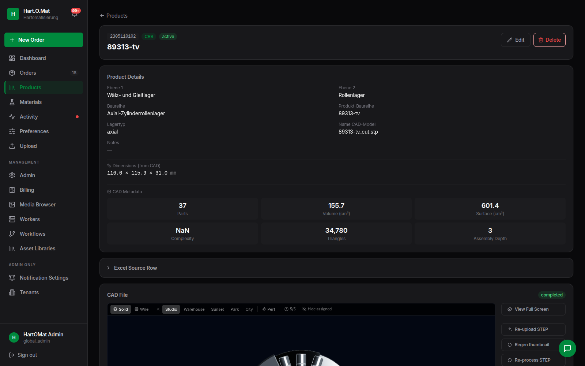This screenshot has height=366, width=585.
Task: Click the completed status badge
Action: pos(552,295)
